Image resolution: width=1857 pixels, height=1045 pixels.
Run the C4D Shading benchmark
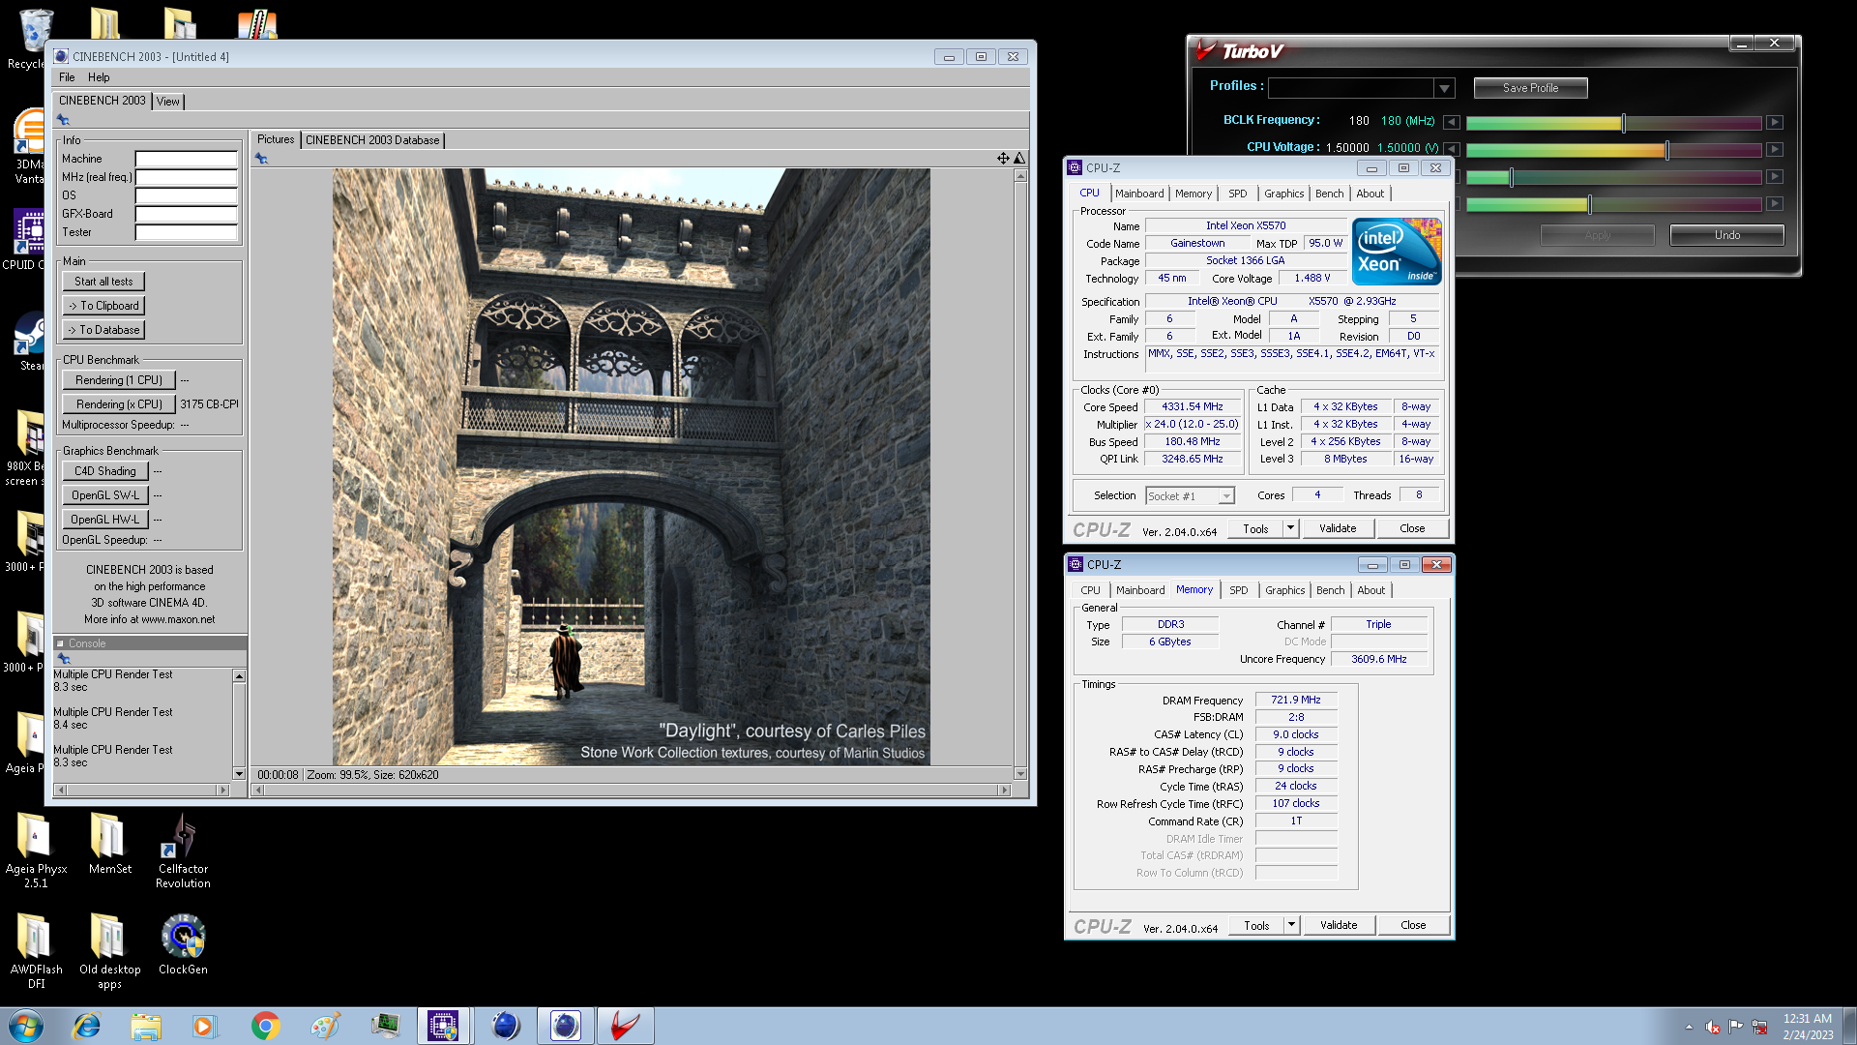[105, 471]
